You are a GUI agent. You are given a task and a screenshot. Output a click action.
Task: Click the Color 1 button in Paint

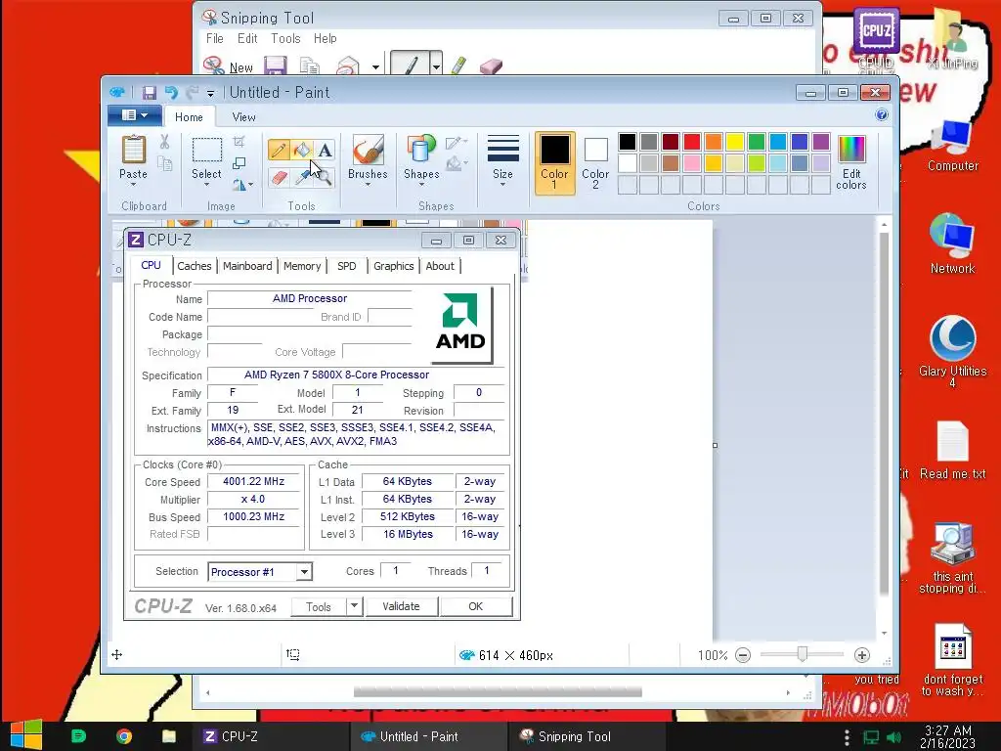554,162
